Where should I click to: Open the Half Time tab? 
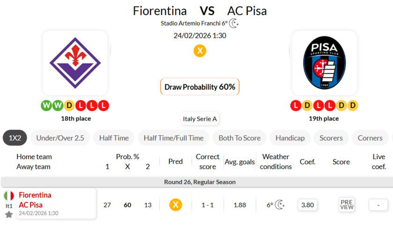click(114, 138)
